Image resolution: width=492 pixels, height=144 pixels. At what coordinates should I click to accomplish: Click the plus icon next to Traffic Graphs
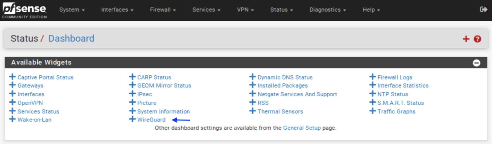pos(373,111)
